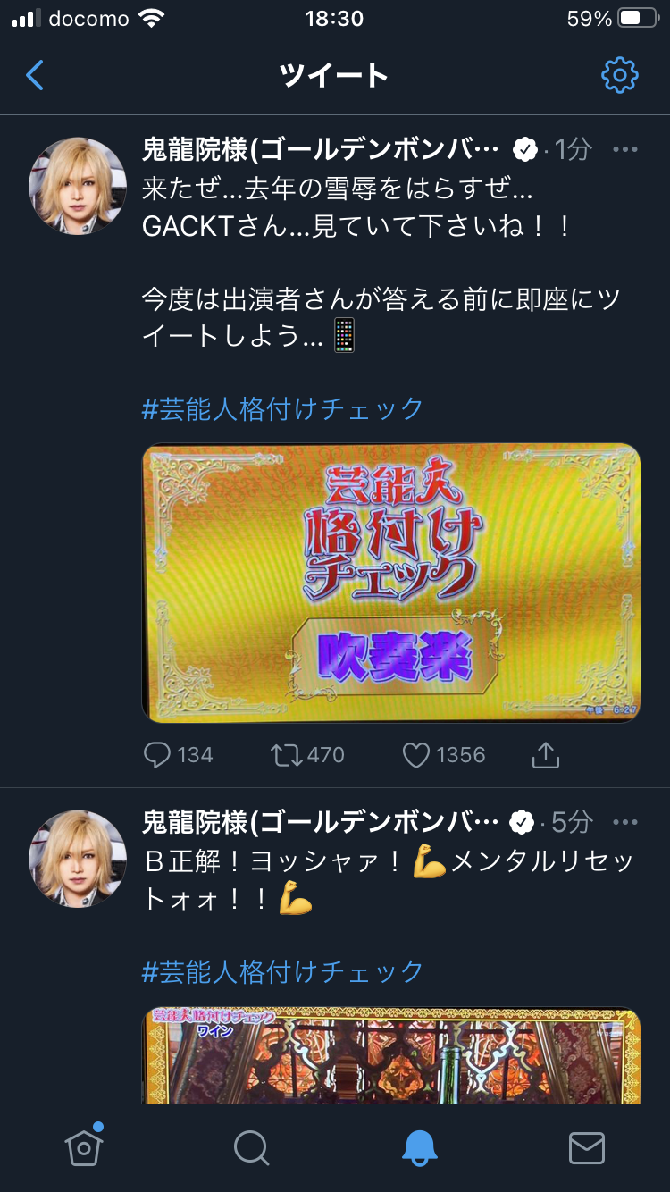
Task: Open tweet settings gear icon
Action: [620, 75]
